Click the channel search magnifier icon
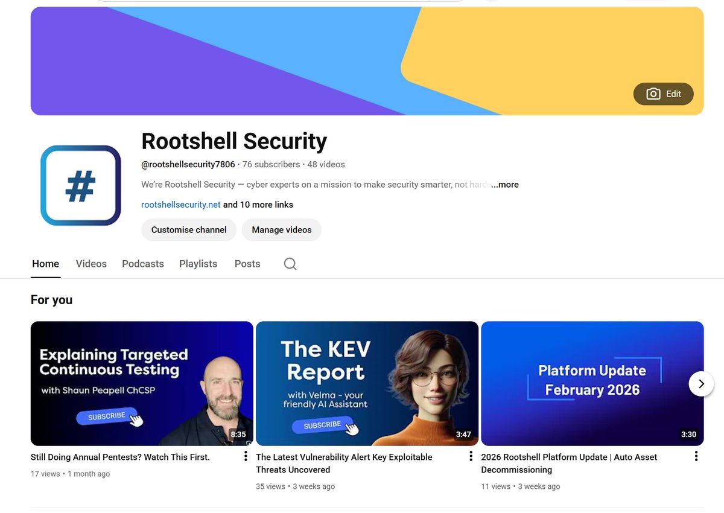 290,264
